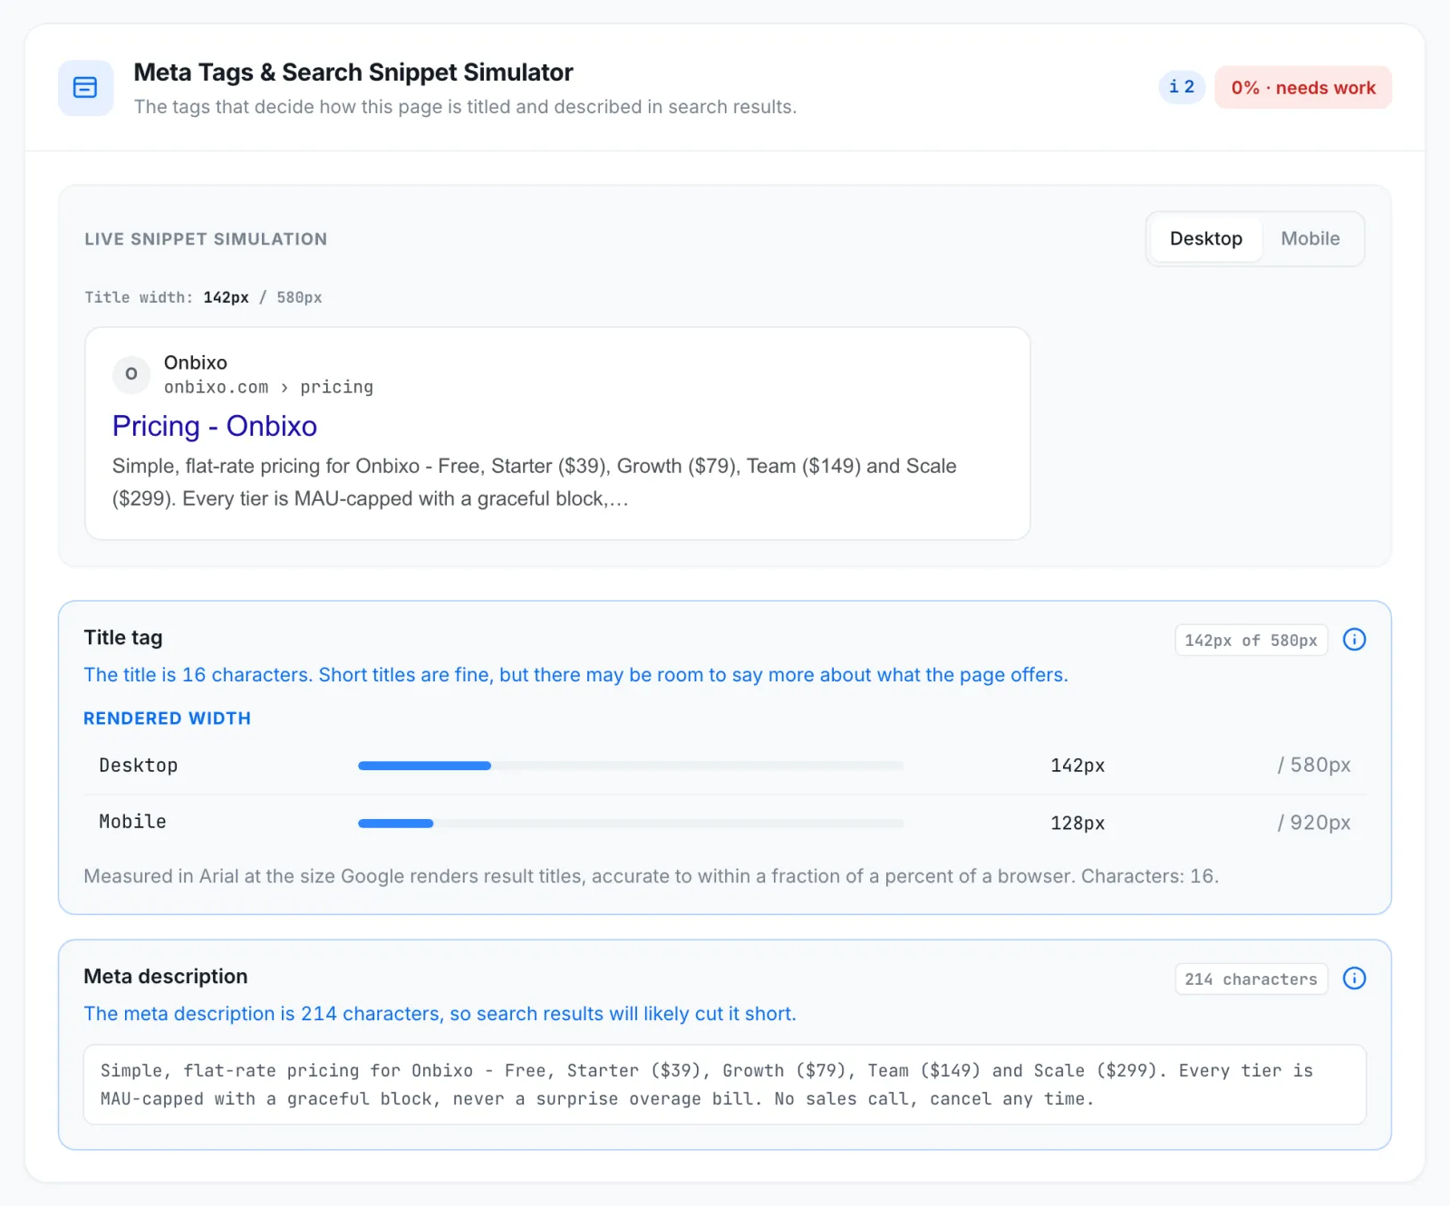Click the Mobile rendered width progress bar

click(631, 823)
